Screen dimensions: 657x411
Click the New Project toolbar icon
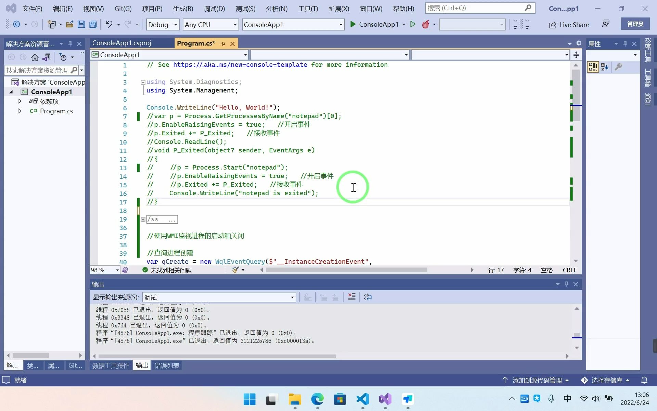(x=52, y=24)
